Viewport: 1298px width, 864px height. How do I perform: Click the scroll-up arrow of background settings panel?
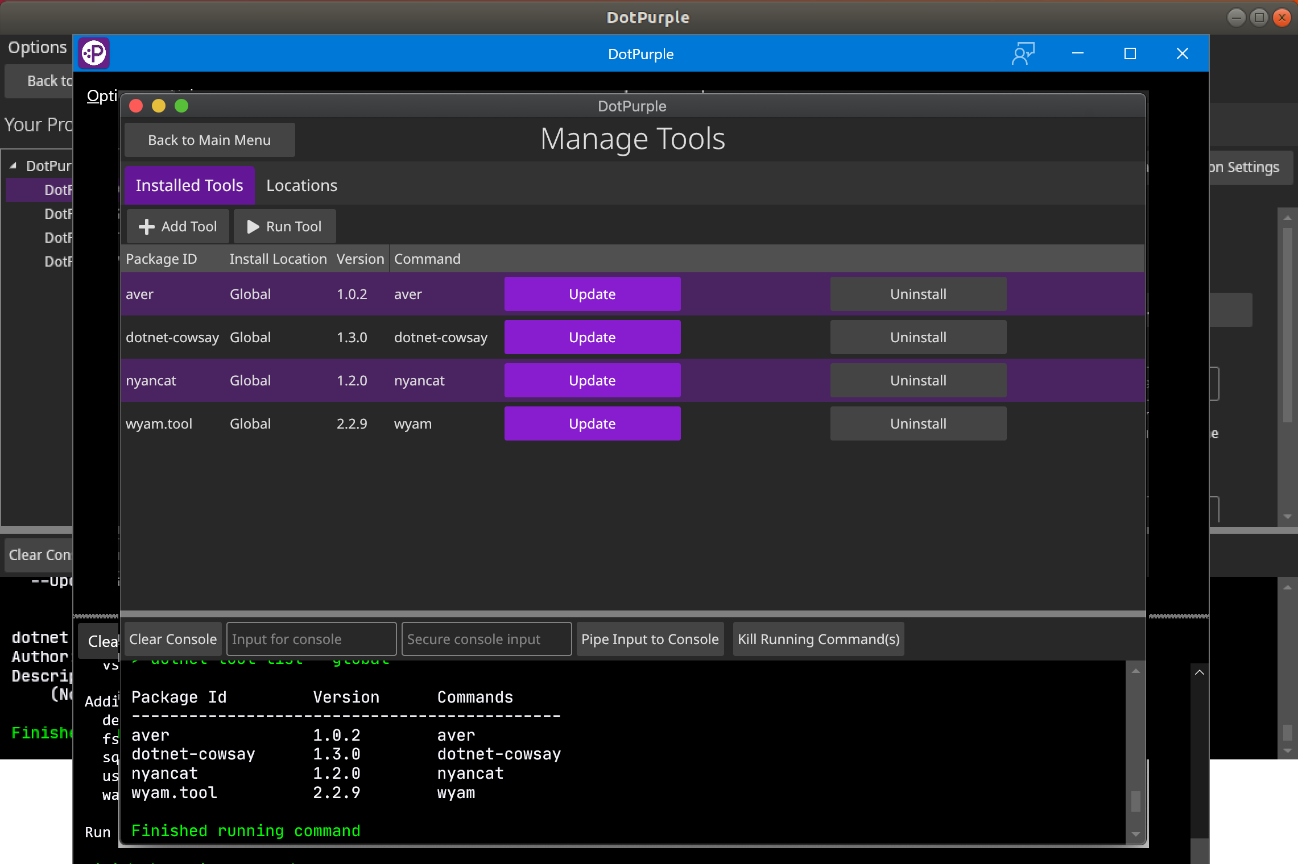coord(1288,218)
